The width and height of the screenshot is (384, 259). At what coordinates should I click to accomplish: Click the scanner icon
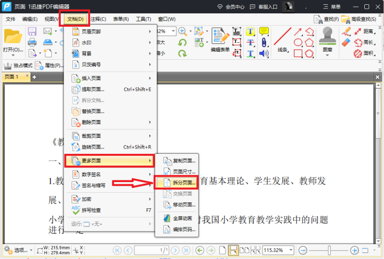(47, 42)
